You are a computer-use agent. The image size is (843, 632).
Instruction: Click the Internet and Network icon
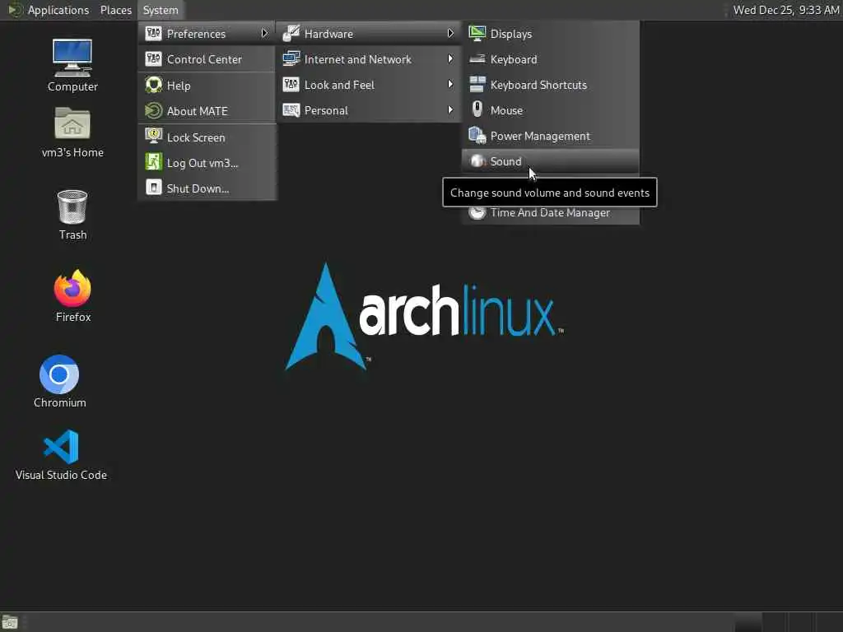(291, 58)
